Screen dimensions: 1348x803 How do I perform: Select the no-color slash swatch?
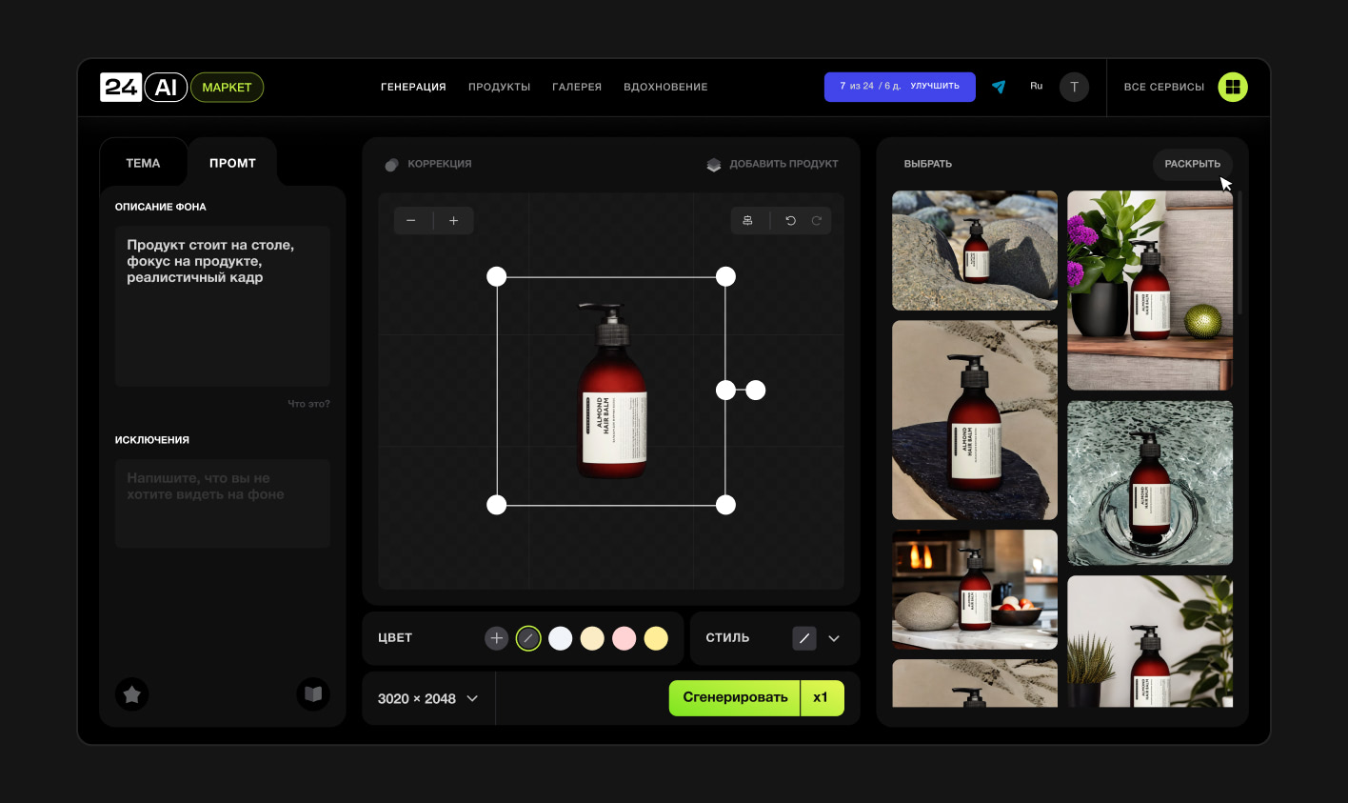(528, 638)
